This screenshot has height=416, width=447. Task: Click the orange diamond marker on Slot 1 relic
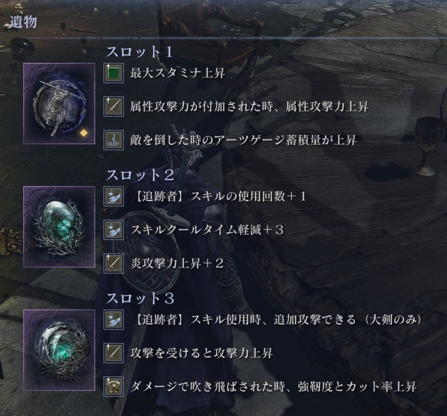(84, 133)
